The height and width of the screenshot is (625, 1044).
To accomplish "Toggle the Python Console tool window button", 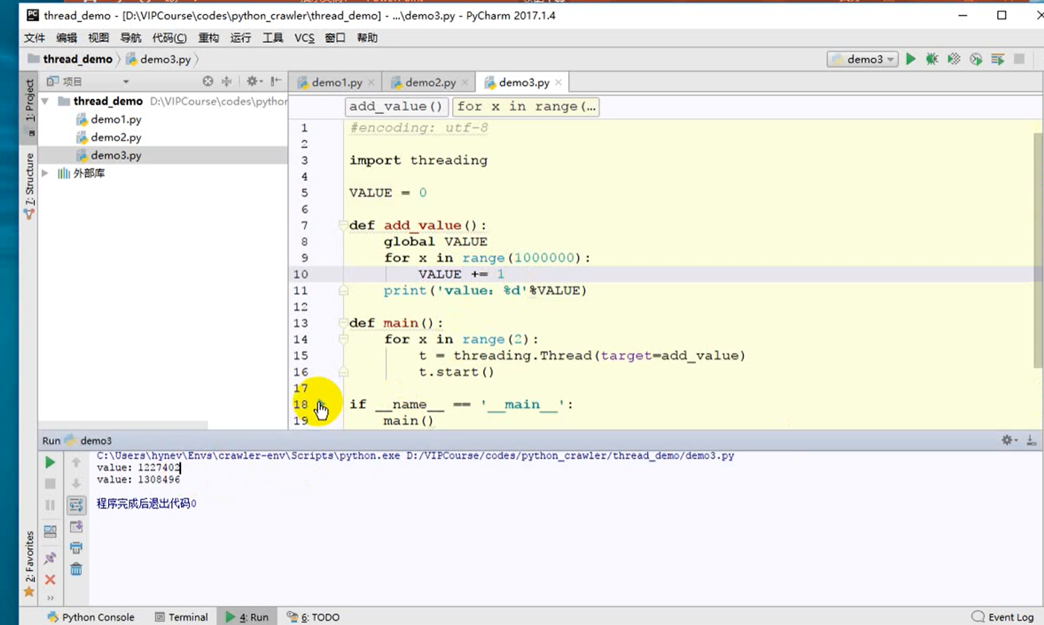I will (x=90, y=617).
